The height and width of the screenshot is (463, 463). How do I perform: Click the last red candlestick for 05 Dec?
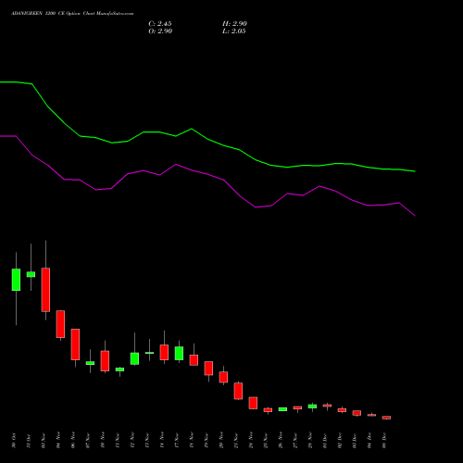(x=386, y=418)
